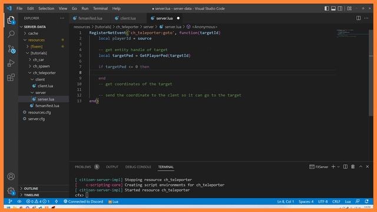Toggle primary side bar visibility
Screen dimensions: 377x212
[x=326, y=8]
